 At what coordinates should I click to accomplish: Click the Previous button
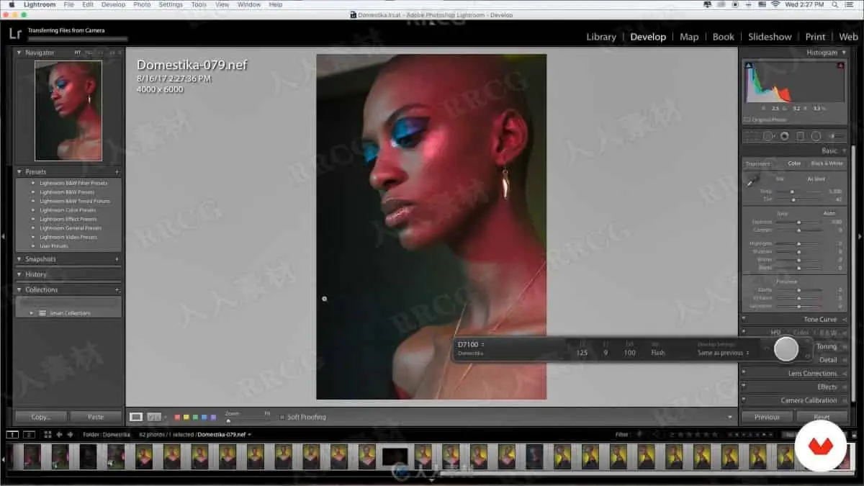tap(767, 417)
